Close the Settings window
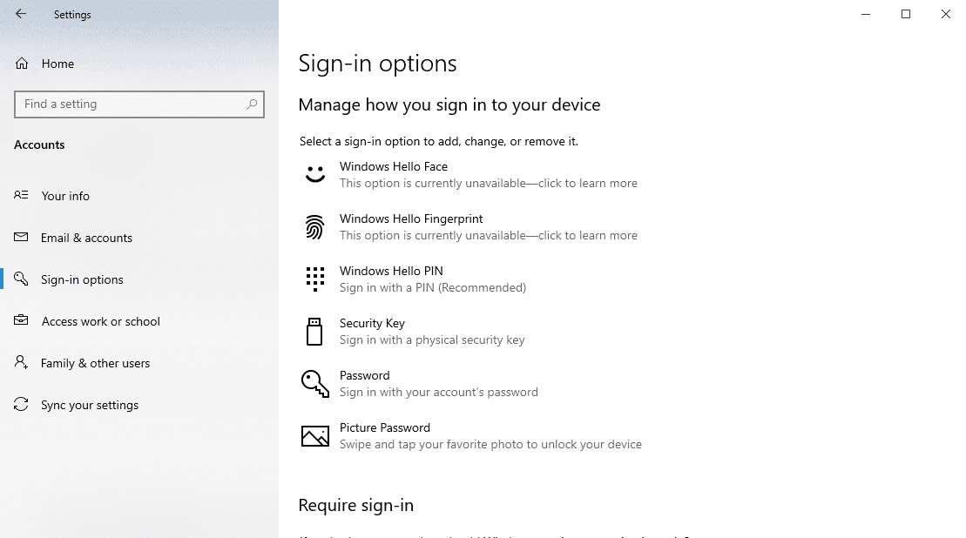 (x=946, y=14)
